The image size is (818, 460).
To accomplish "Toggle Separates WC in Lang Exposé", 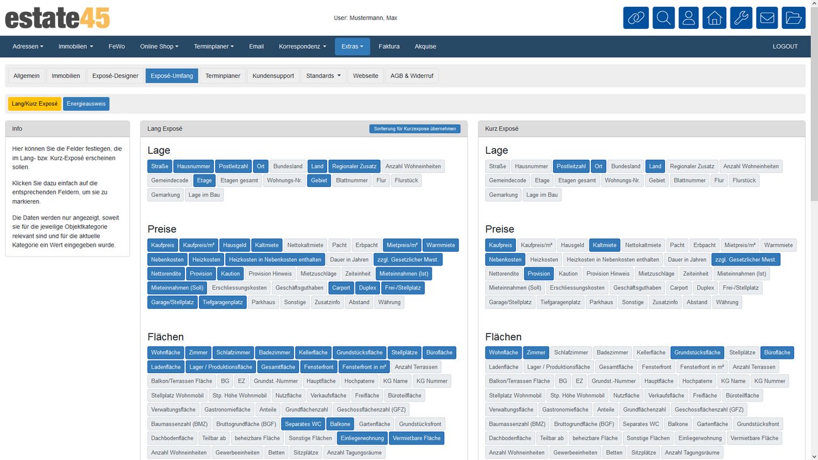I will click(303, 424).
